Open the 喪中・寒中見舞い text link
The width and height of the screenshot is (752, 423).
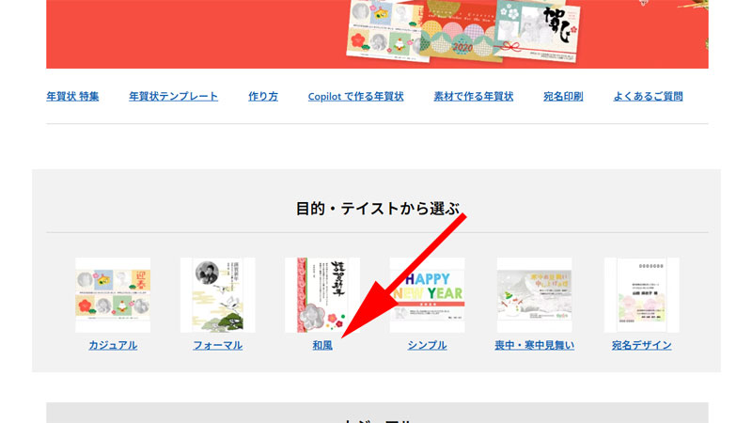(x=534, y=345)
